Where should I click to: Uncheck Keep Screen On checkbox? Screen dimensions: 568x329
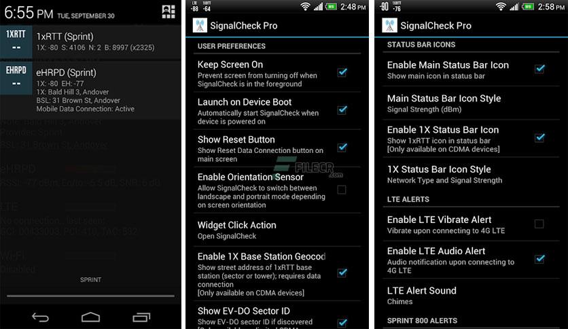342,72
